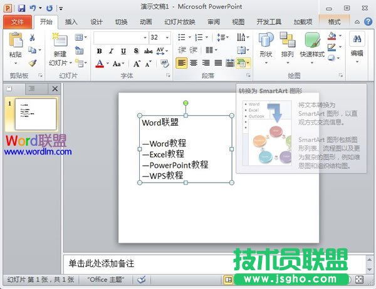
Task: Toggle Bold formatting
Action: click(99, 51)
